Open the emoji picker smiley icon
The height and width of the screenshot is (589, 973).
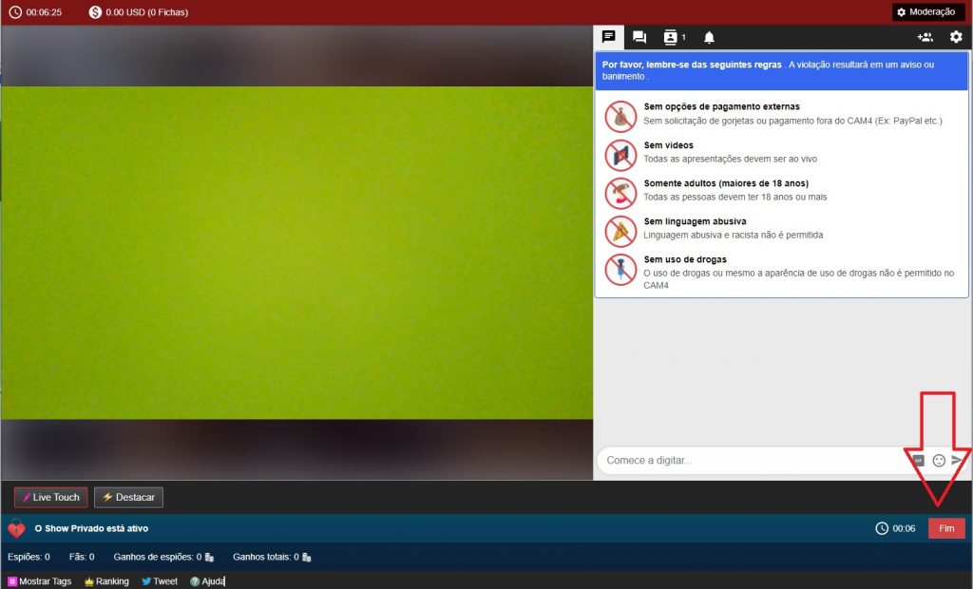[x=939, y=460]
